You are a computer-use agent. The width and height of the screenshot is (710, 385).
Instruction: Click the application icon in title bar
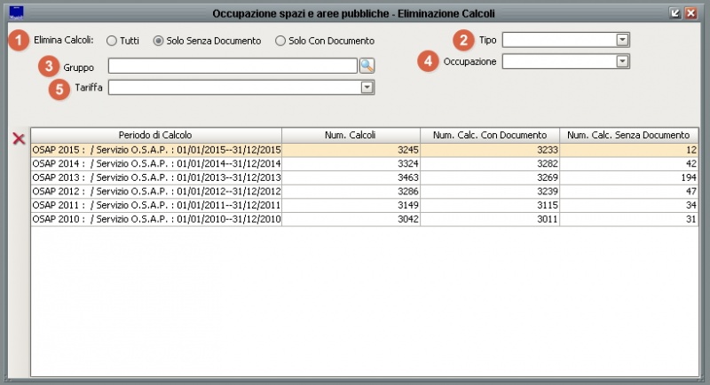pyautogui.click(x=16, y=12)
